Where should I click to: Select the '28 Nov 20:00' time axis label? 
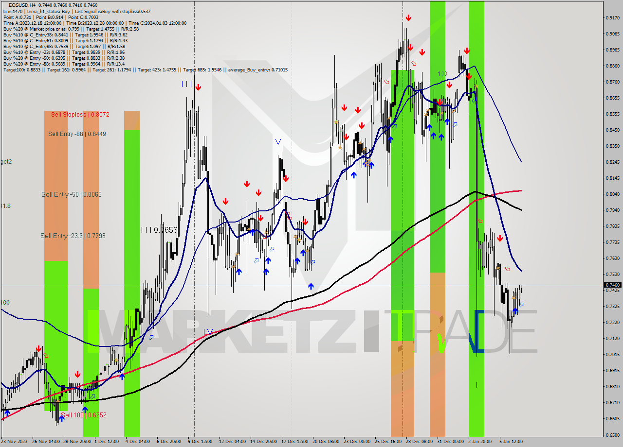[76, 442]
